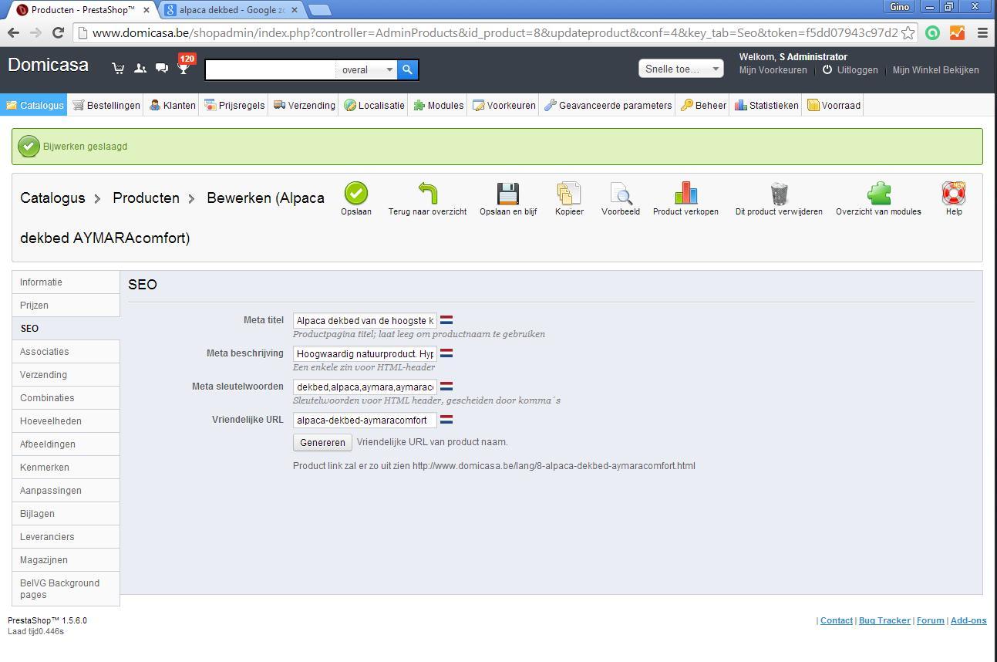Image resolution: width=997 pixels, height=662 pixels.
Task: Select the Informatie product tab
Action: pos(66,282)
